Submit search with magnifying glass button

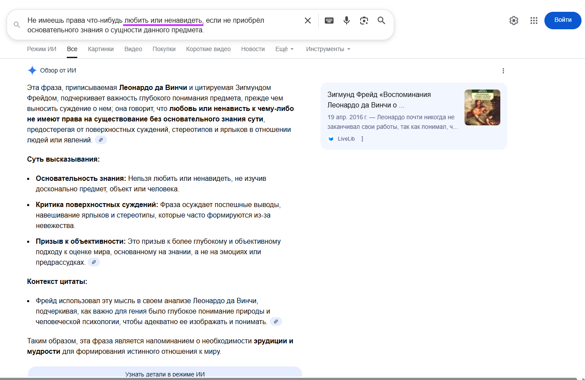click(382, 21)
